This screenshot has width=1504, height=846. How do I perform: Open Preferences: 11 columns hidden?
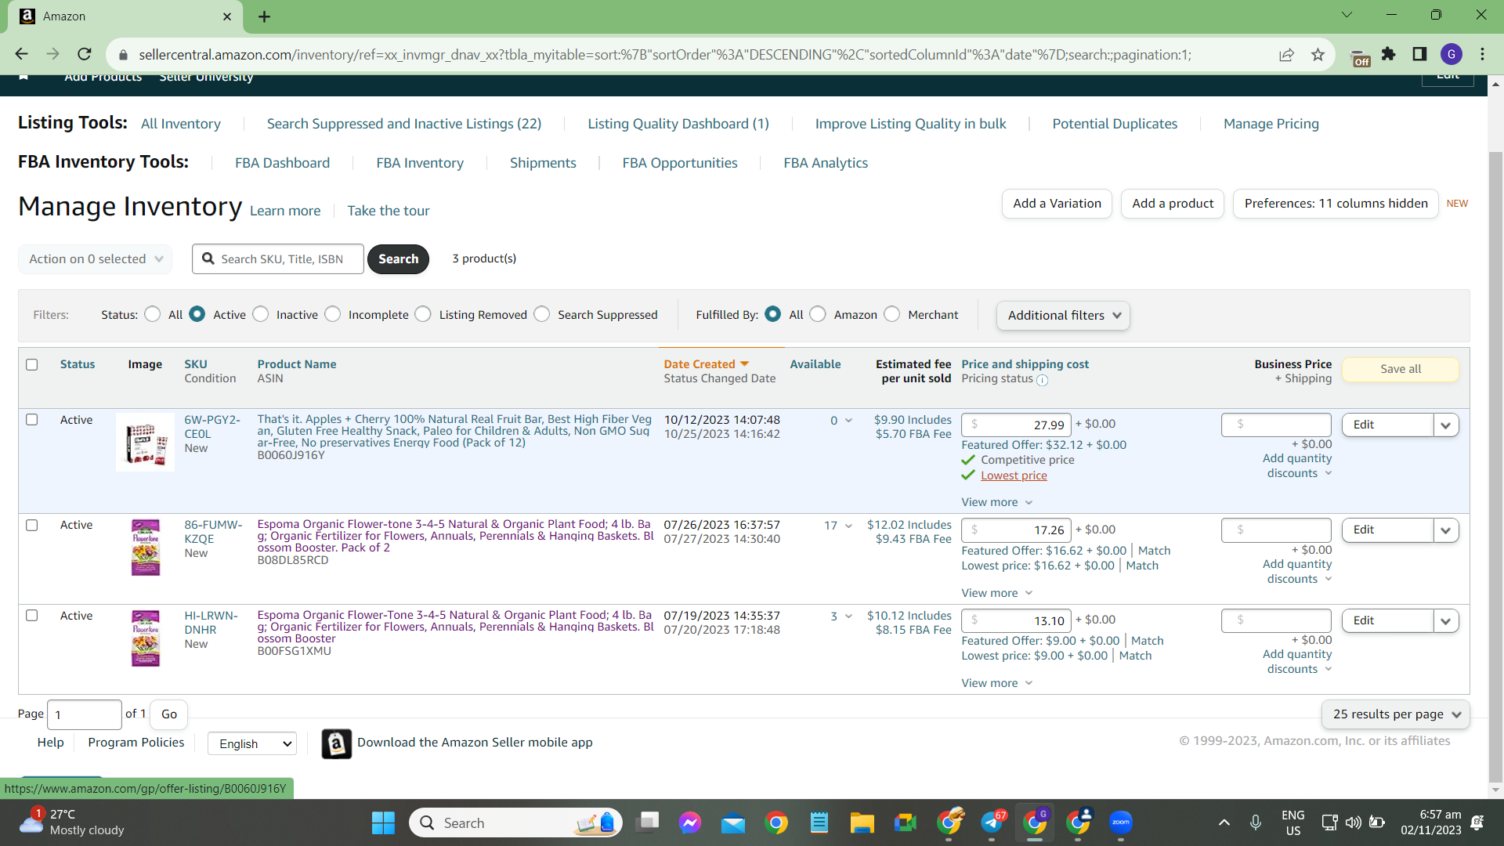(1336, 204)
